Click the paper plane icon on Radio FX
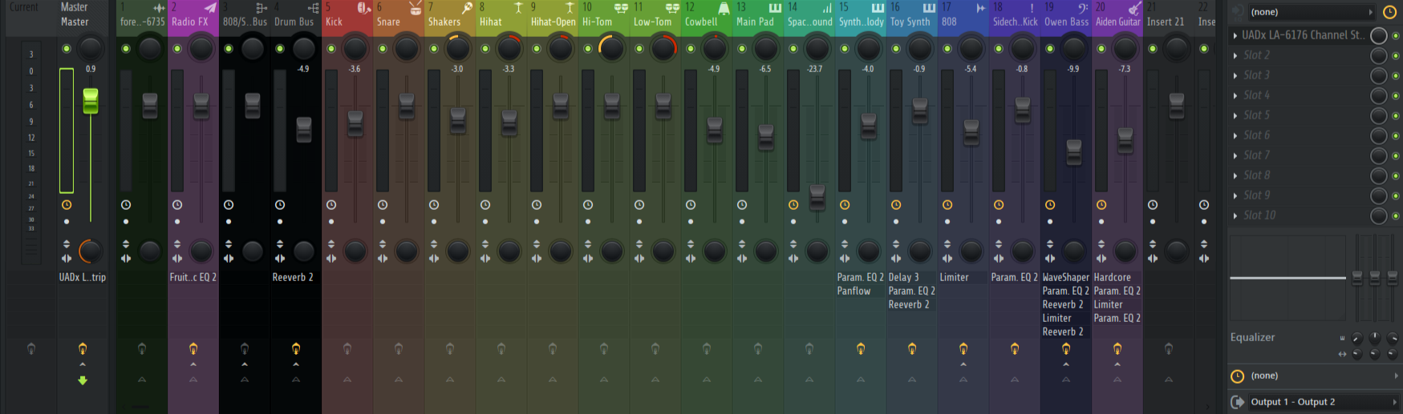The image size is (1403, 414). point(210,8)
